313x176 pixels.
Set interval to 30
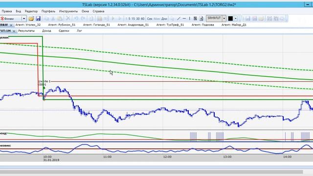138,19
